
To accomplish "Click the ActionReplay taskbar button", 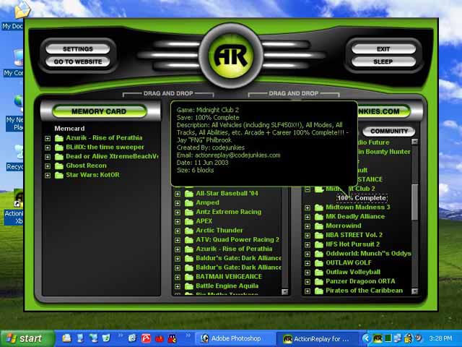I will tap(318, 339).
